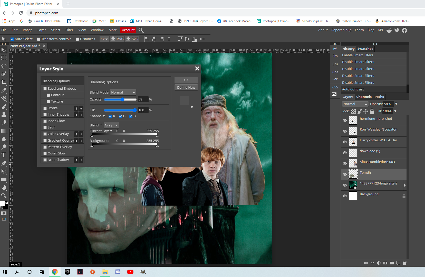Select the Type tool

pyautogui.click(x=4, y=155)
